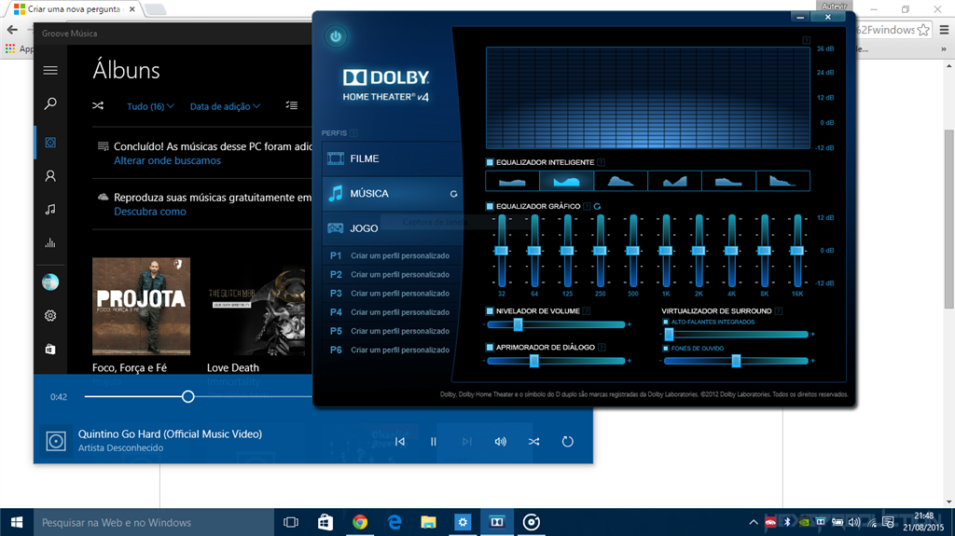The width and height of the screenshot is (955, 536).
Task: Open help for Virtualizador de Surround
Action: click(x=779, y=311)
